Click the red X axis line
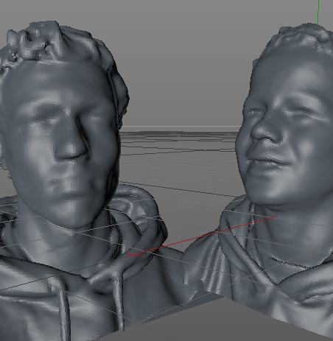333x341 pixels. point(201,236)
